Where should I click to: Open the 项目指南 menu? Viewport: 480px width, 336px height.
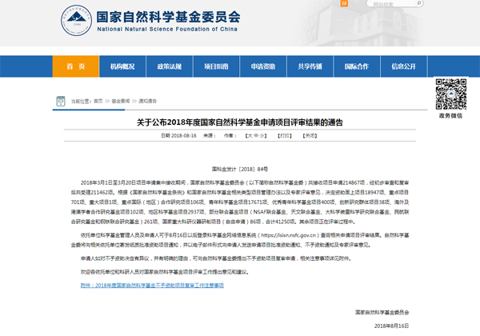click(x=216, y=66)
